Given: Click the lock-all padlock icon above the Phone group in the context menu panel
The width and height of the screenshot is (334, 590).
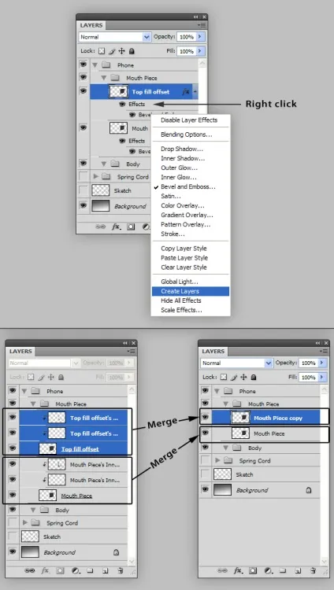Looking at the screenshot, I should pyautogui.click(x=132, y=51).
